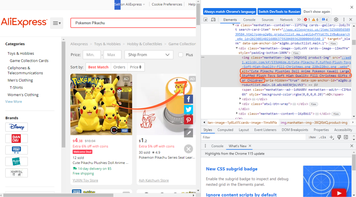Share the product on Twitter
This screenshot has height=197, width=356.
[189, 109]
